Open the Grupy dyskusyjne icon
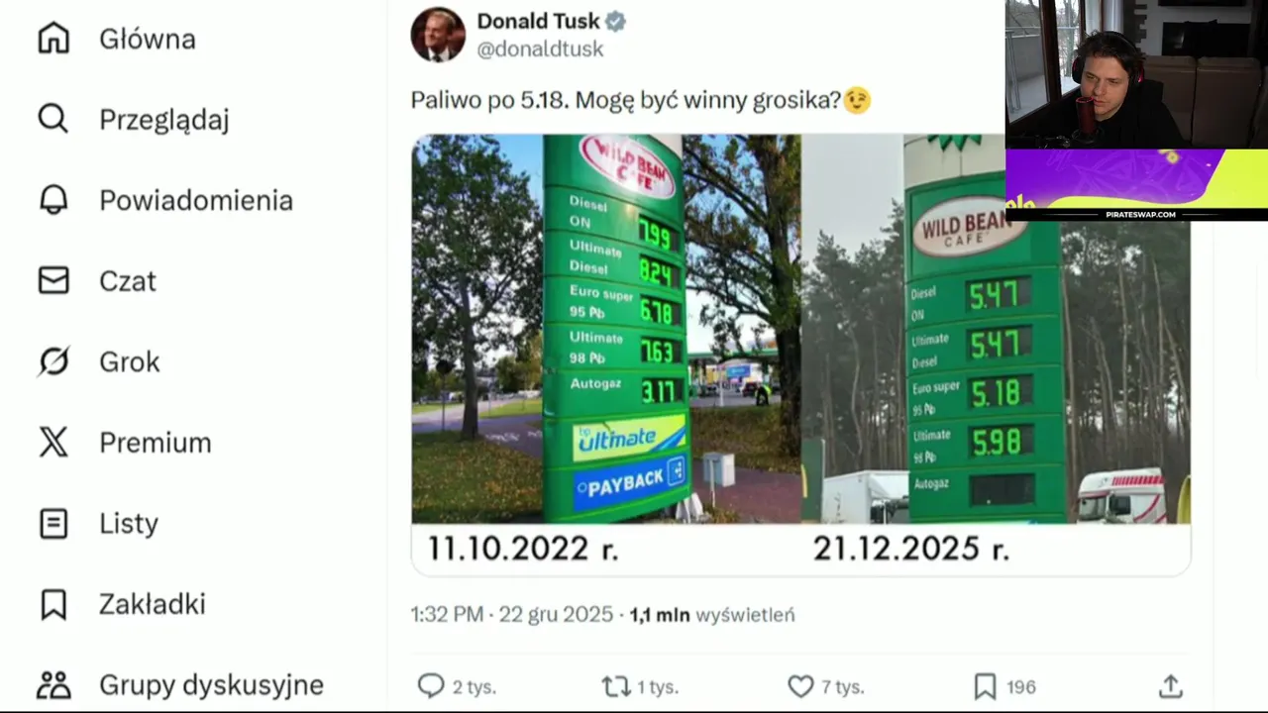Screen dimensions: 1268x713 point(53,684)
